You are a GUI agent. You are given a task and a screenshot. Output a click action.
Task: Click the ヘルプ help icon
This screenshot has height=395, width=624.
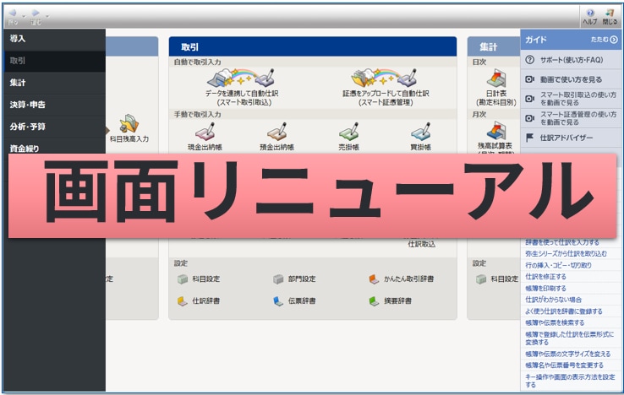coord(589,15)
